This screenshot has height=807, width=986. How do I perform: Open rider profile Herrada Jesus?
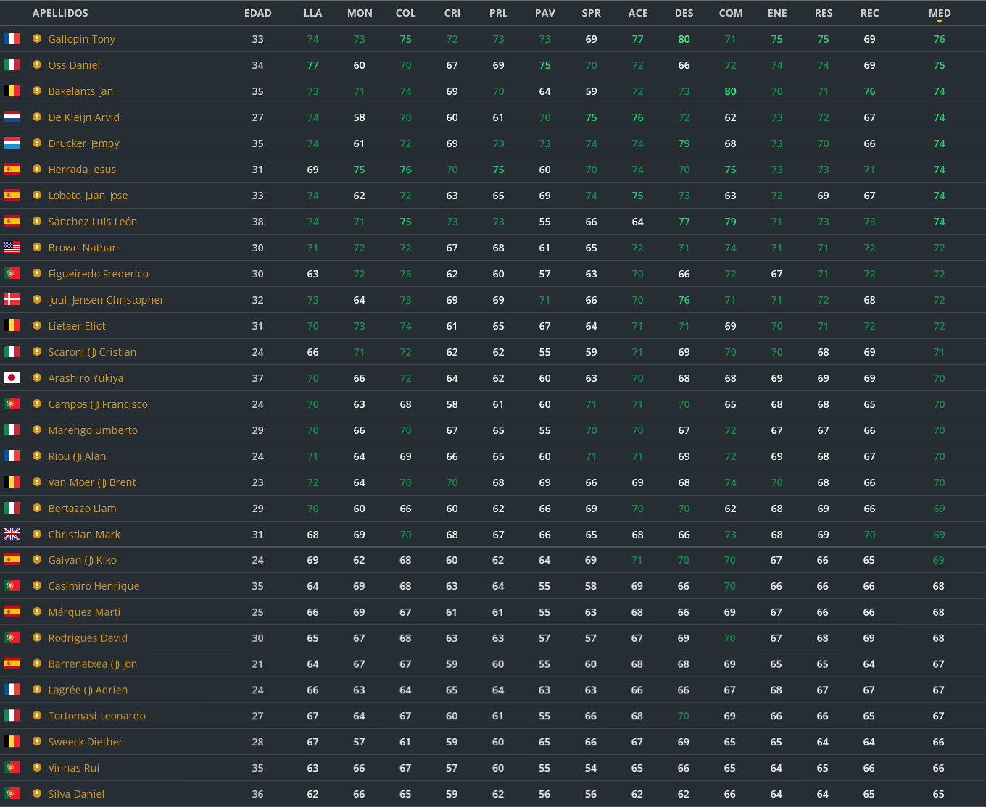click(83, 170)
